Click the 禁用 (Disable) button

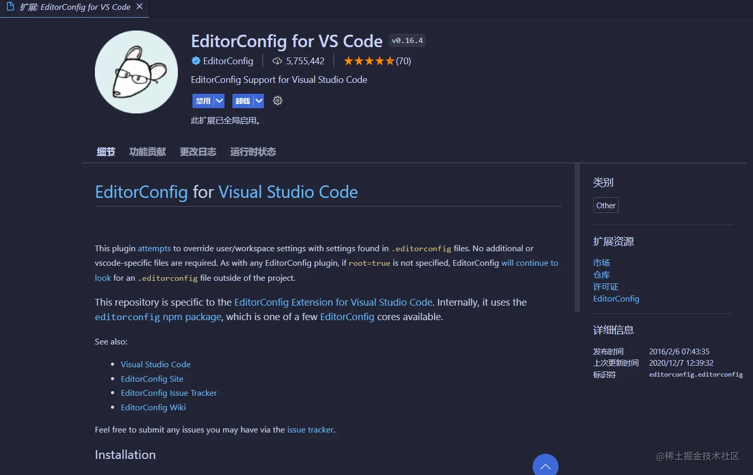point(203,101)
